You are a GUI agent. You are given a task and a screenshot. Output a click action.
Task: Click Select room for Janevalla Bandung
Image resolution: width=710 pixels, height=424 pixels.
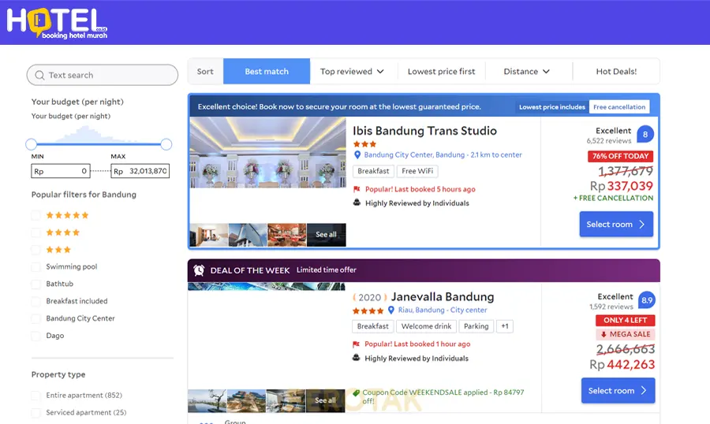(618, 391)
